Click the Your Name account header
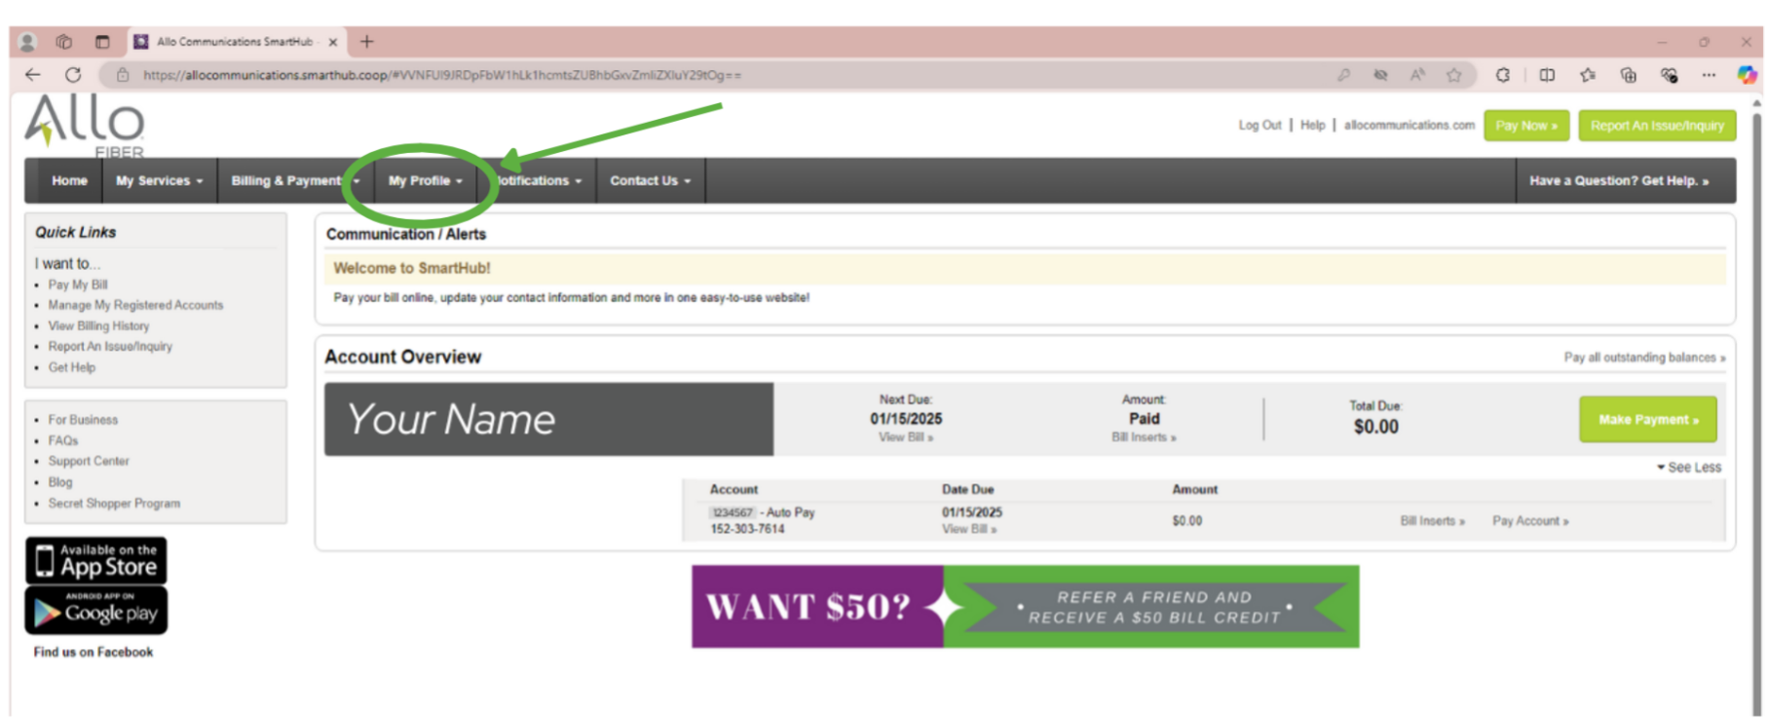The width and height of the screenshot is (1768, 720). (x=548, y=420)
